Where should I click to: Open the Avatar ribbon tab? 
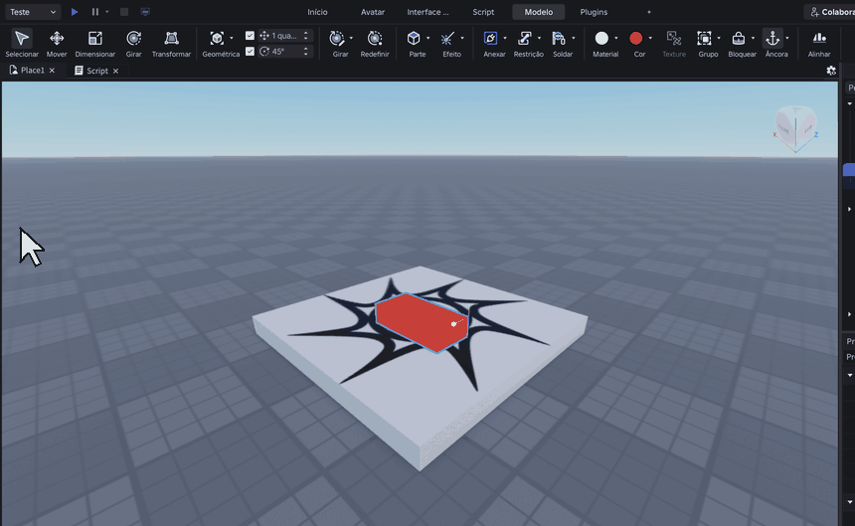pos(373,12)
